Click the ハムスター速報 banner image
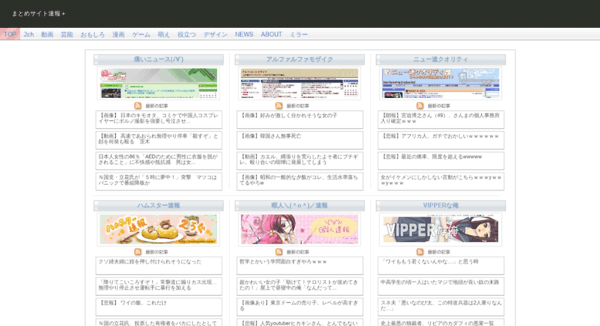600x326 pixels. click(x=158, y=230)
